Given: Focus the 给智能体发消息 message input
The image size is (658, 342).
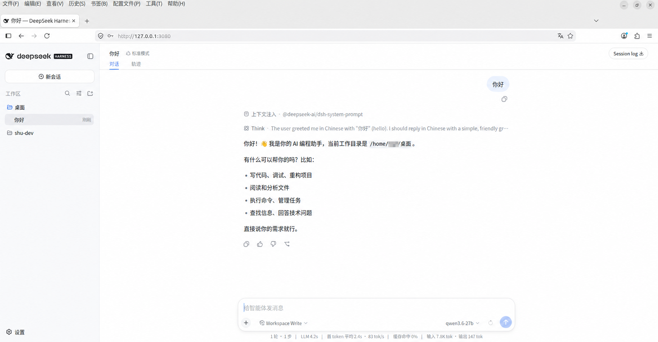Looking at the screenshot, I should (x=376, y=308).
